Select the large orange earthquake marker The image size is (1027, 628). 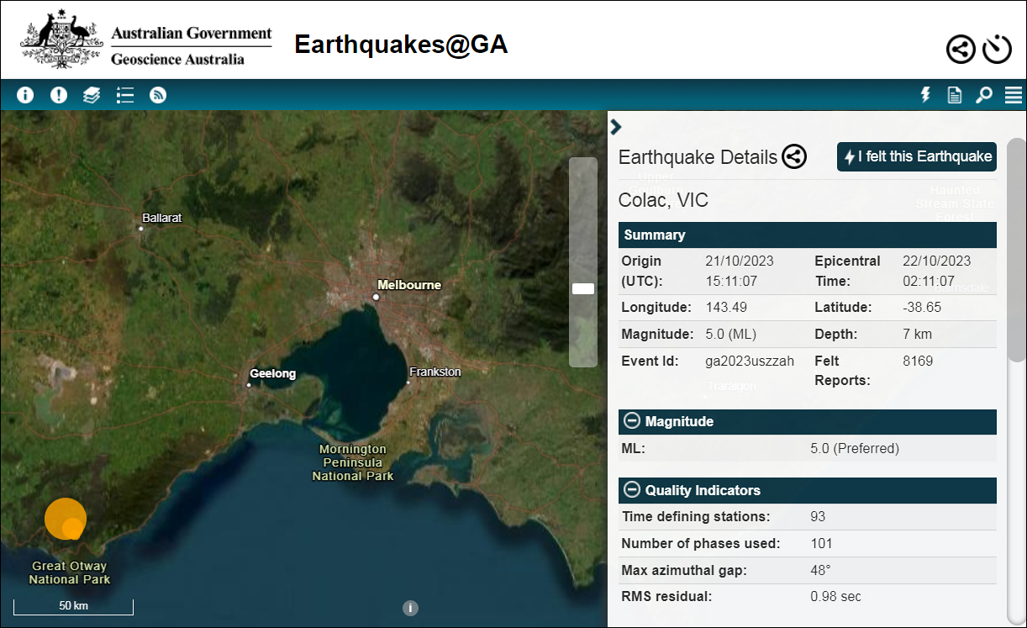(62, 515)
